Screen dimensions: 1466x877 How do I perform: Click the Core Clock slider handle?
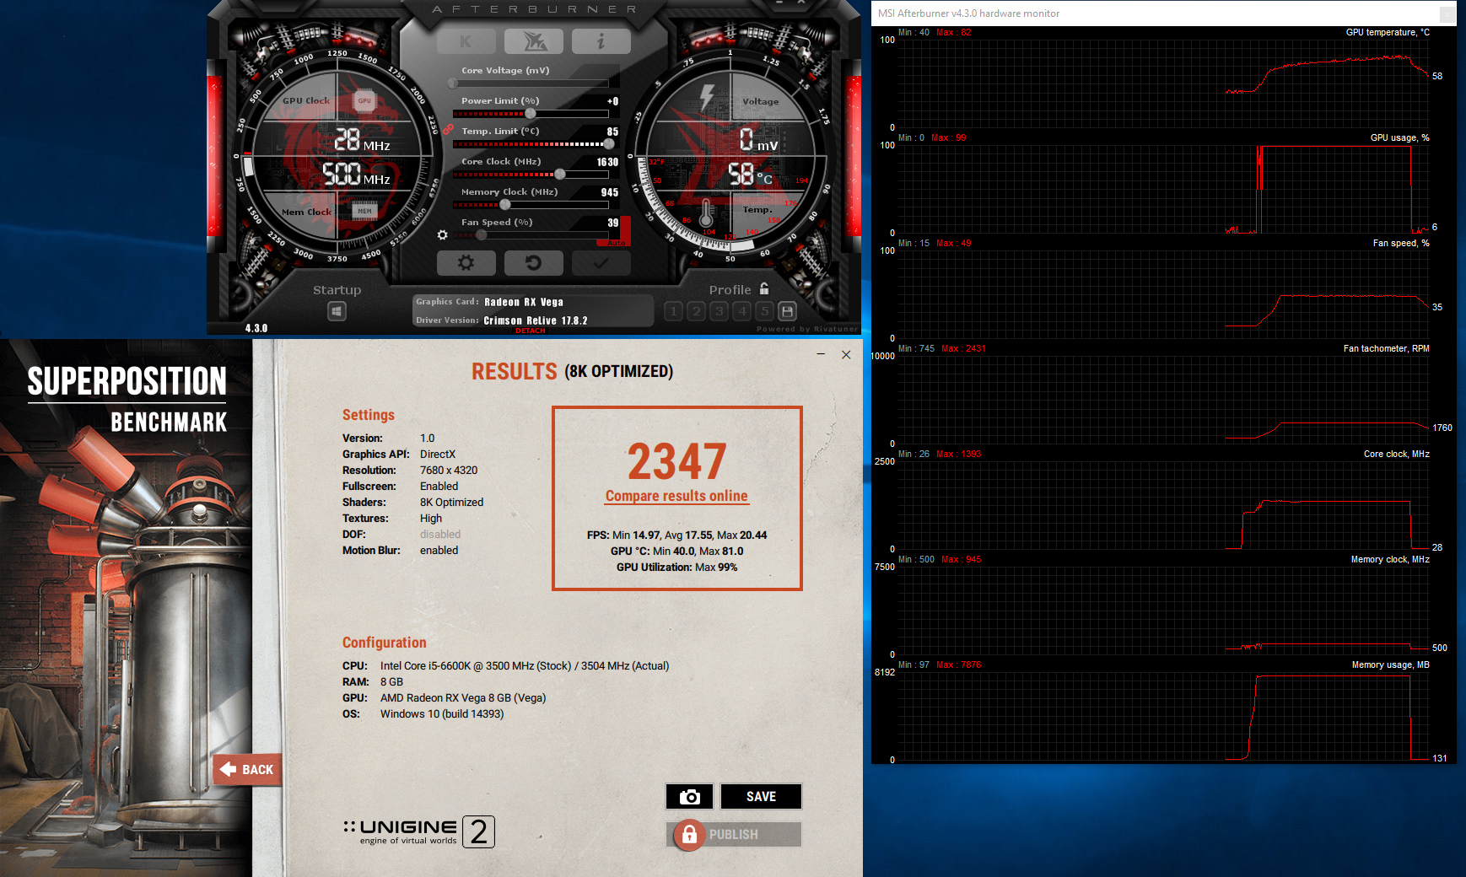(560, 174)
